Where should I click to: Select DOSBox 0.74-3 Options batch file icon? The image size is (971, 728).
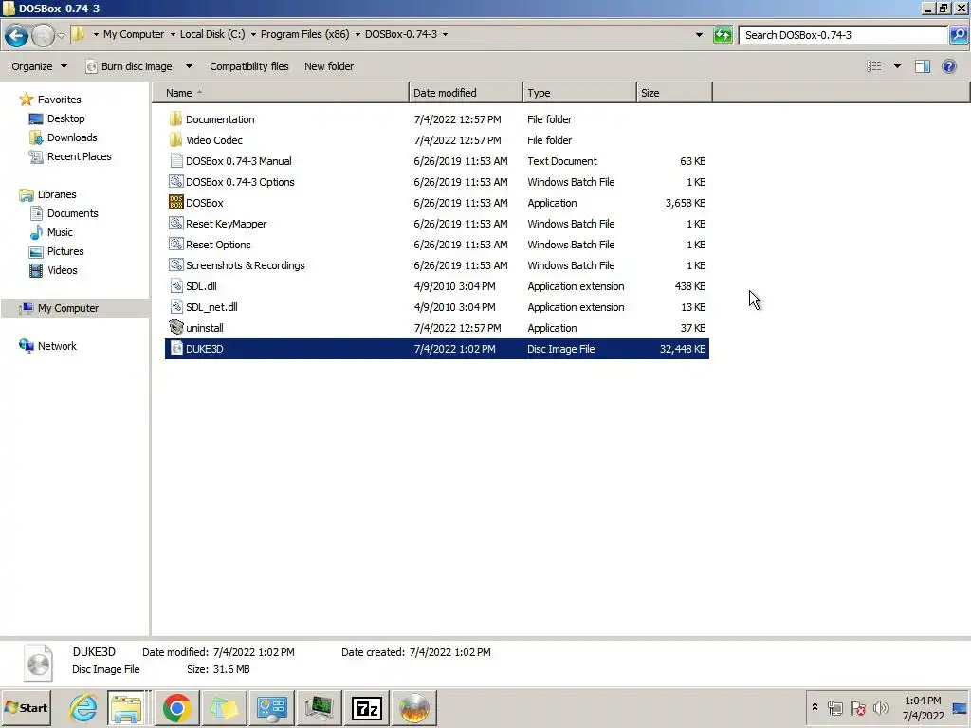[x=175, y=181]
